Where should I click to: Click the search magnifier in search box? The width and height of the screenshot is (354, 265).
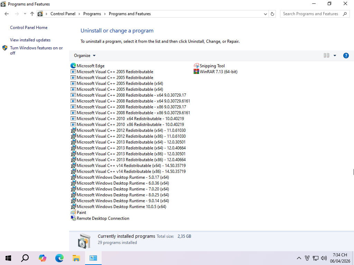(345, 14)
